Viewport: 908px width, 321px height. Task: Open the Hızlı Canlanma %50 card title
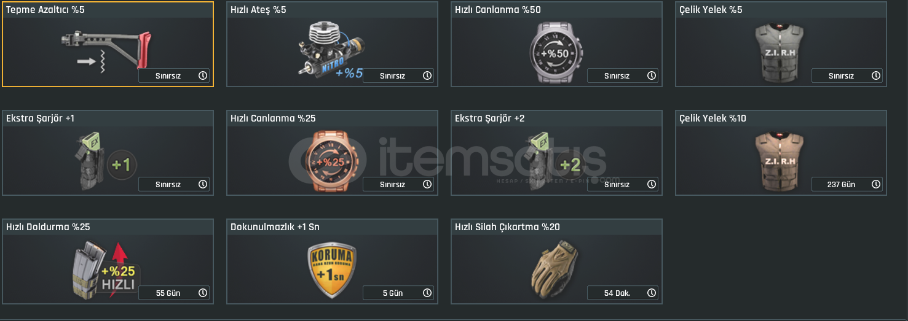point(498,10)
